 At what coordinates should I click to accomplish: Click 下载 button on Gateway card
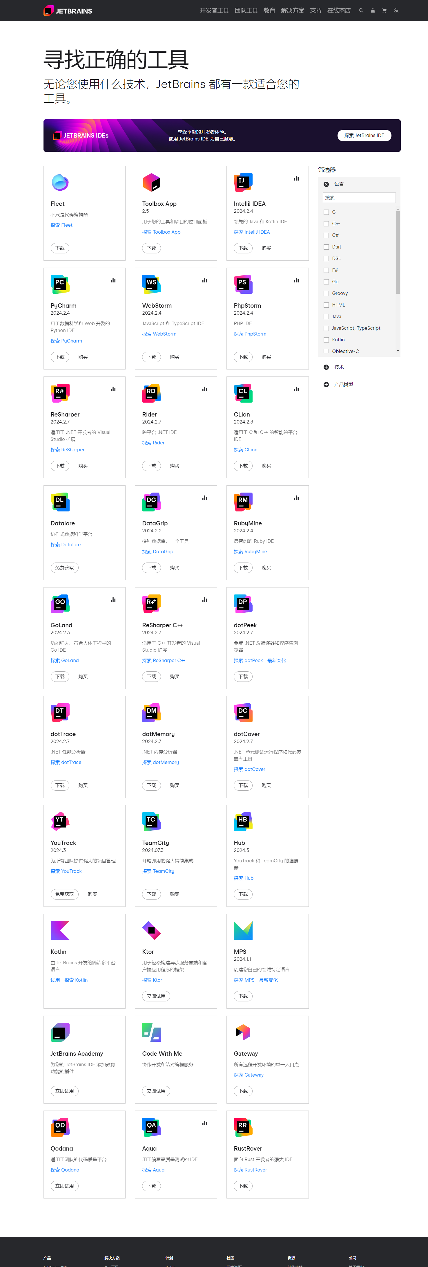[243, 1091]
